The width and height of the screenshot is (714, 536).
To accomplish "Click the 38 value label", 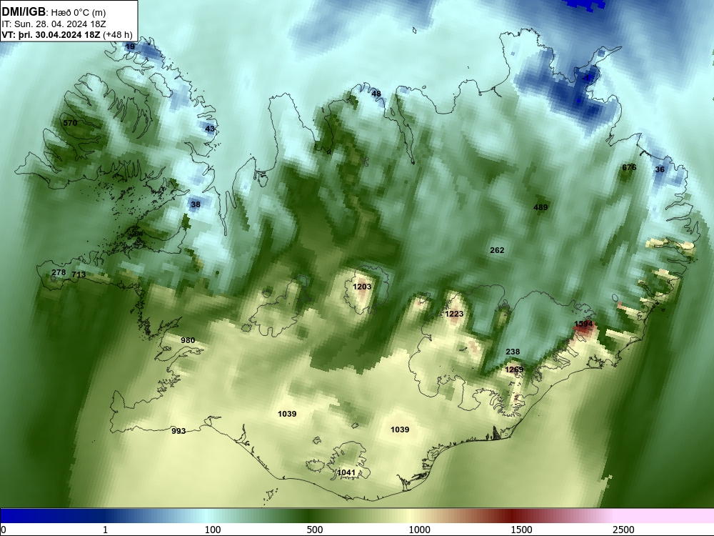I will tap(196, 204).
